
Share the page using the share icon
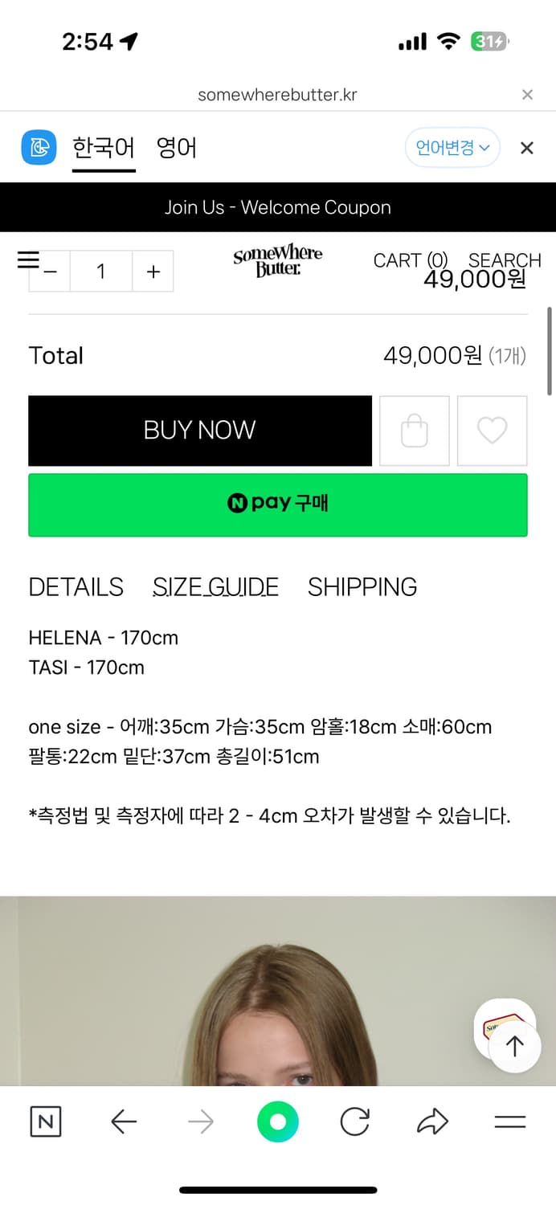pyautogui.click(x=432, y=1121)
